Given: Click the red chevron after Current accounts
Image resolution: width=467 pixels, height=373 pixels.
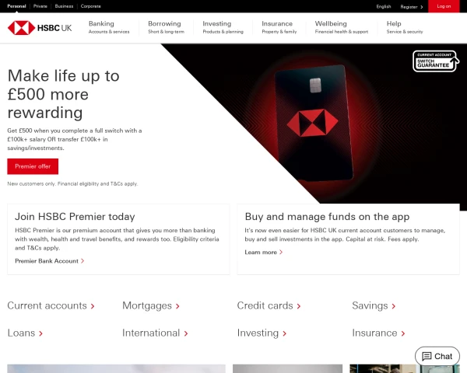Looking at the screenshot, I should point(93,306).
